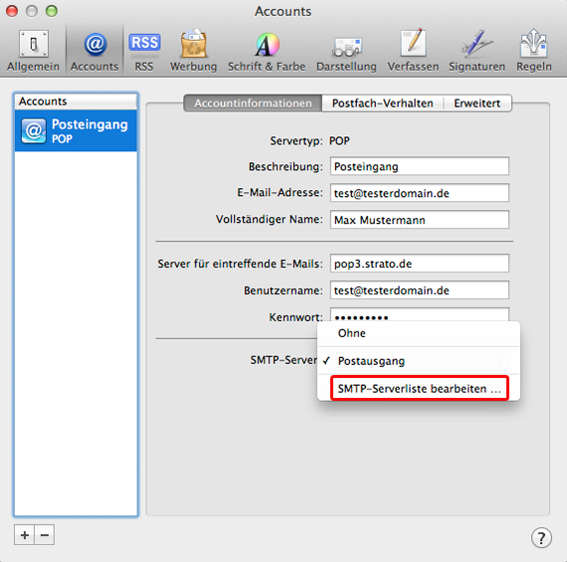The image size is (567, 562).
Task: Open the RSS preferences pane
Action: pyautogui.click(x=144, y=51)
